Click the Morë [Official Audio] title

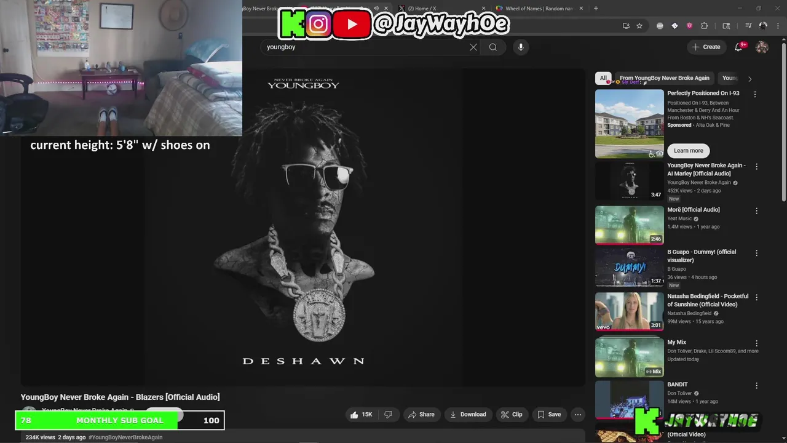click(x=694, y=210)
